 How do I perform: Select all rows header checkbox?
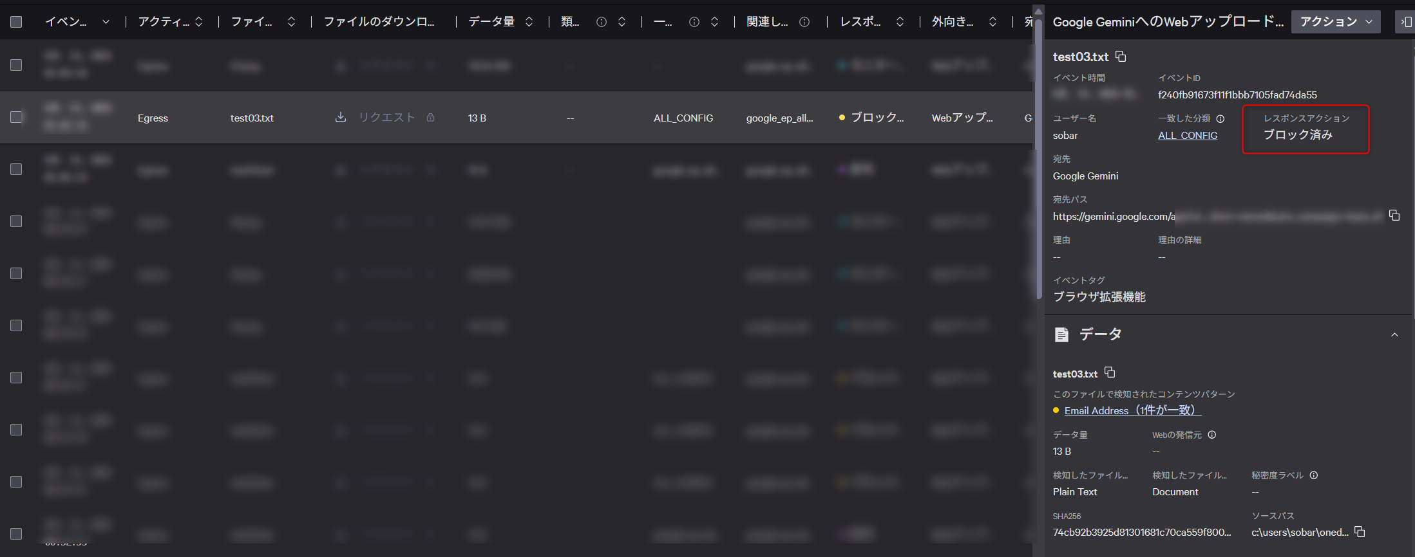pyautogui.click(x=16, y=22)
